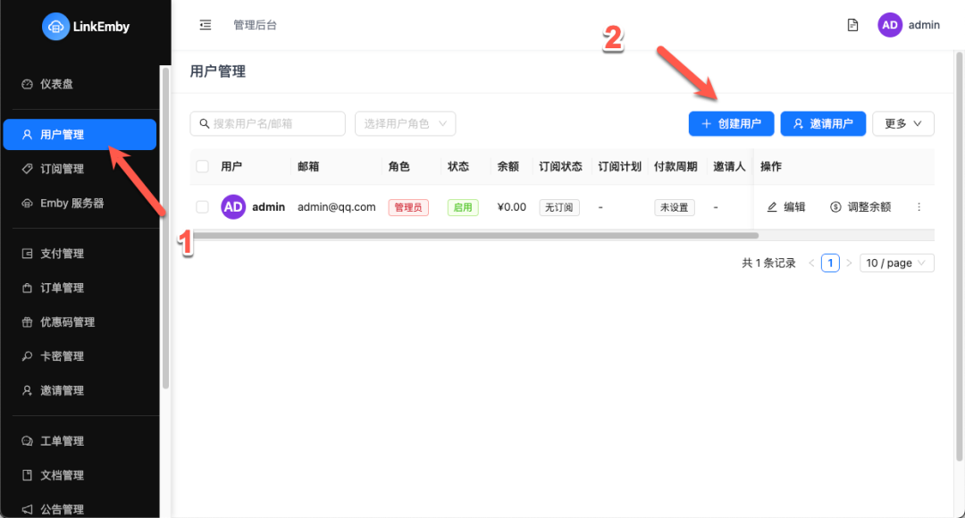
Task: Click the 启用 status tag
Action: point(463,207)
